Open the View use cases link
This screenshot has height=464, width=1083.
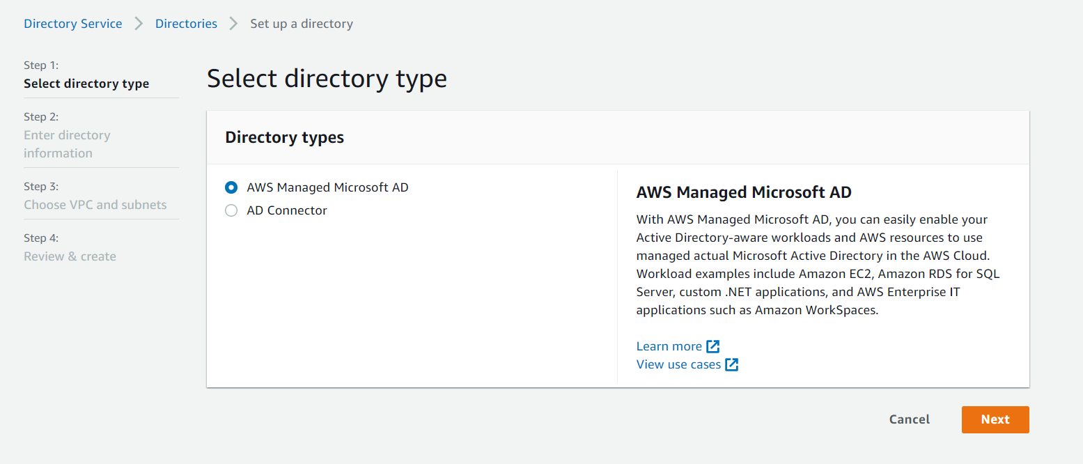678,364
